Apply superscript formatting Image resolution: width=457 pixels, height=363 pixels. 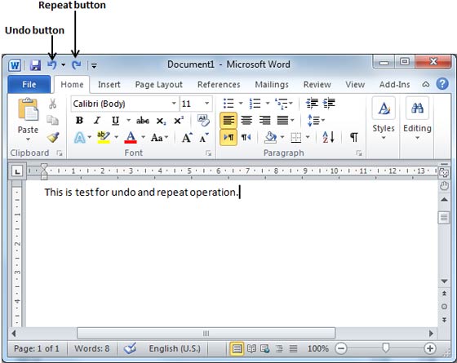[179, 120]
